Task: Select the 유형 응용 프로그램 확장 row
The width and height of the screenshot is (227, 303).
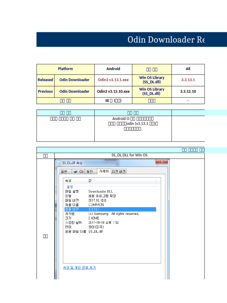Action: pos(110,196)
